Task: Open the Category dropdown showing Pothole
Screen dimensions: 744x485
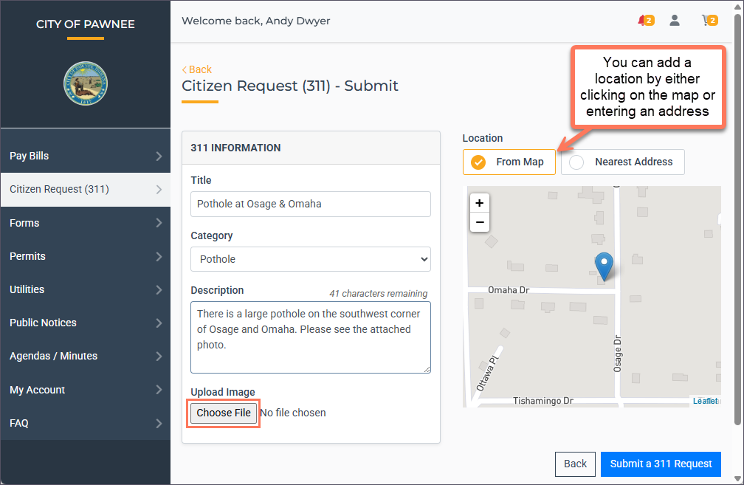Action: pyautogui.click(x=310, y=259)
